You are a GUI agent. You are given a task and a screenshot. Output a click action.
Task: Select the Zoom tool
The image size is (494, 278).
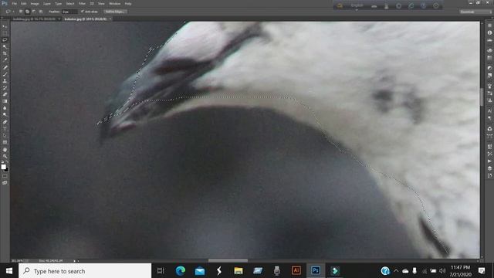5,156
